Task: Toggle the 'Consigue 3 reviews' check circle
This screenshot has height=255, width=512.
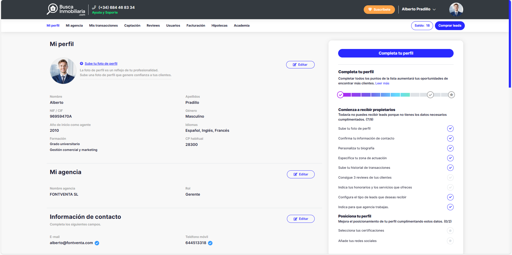Action: pyautogui.click(x=450, y=178)
